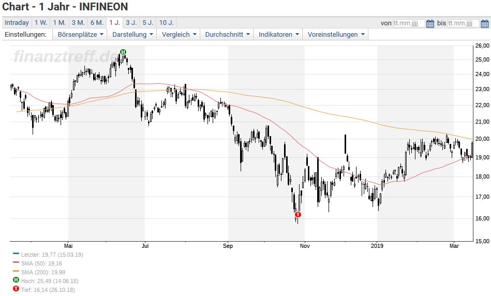491x296 pixels.
Task: Click the 'Chart - 1 Jahr - INFINEON' heading
Action: [65, 7]
